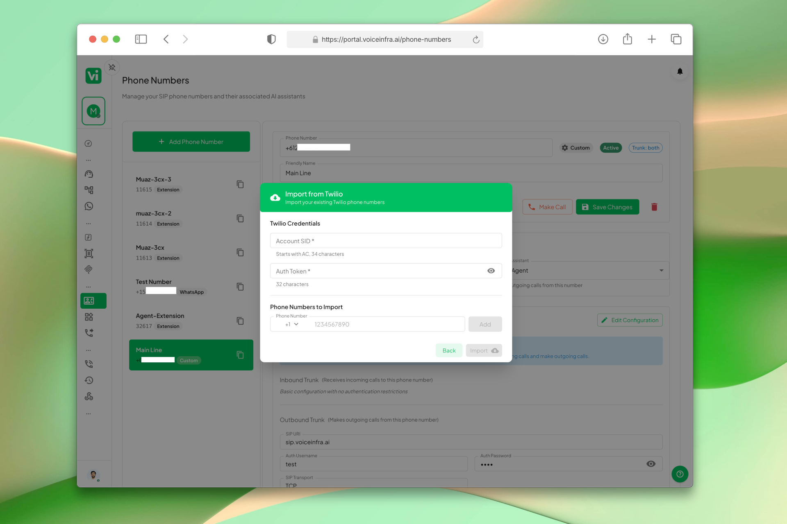The height and width of the screenshot is (524, 787).
Task: Open the flow diagram icon in sidebar
Action: (89, 190)
